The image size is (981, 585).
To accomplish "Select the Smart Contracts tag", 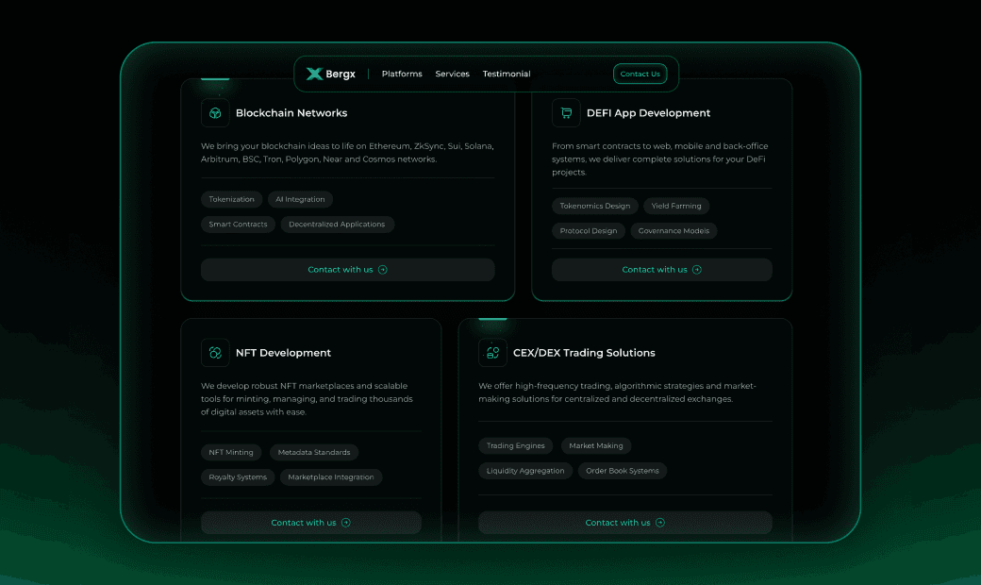I will [x=238, y=225].
